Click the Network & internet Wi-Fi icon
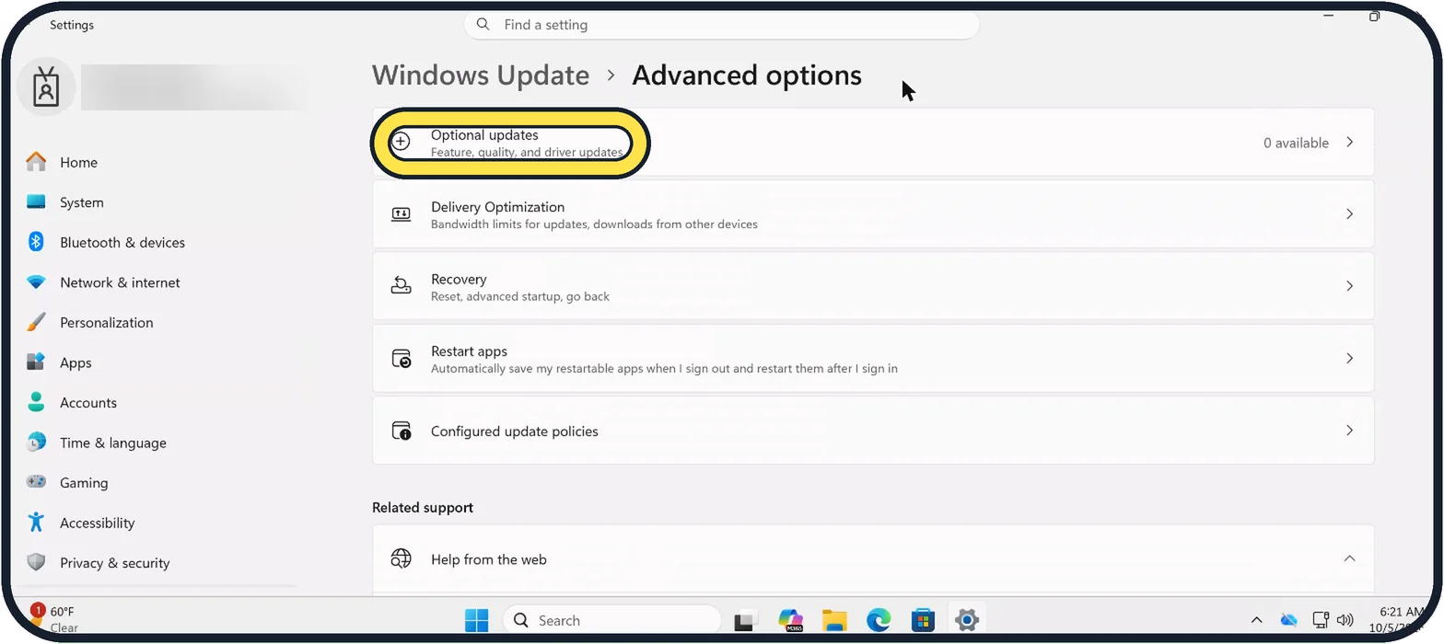Screen dimensions: 1444x644 click(x=36, y=282)
